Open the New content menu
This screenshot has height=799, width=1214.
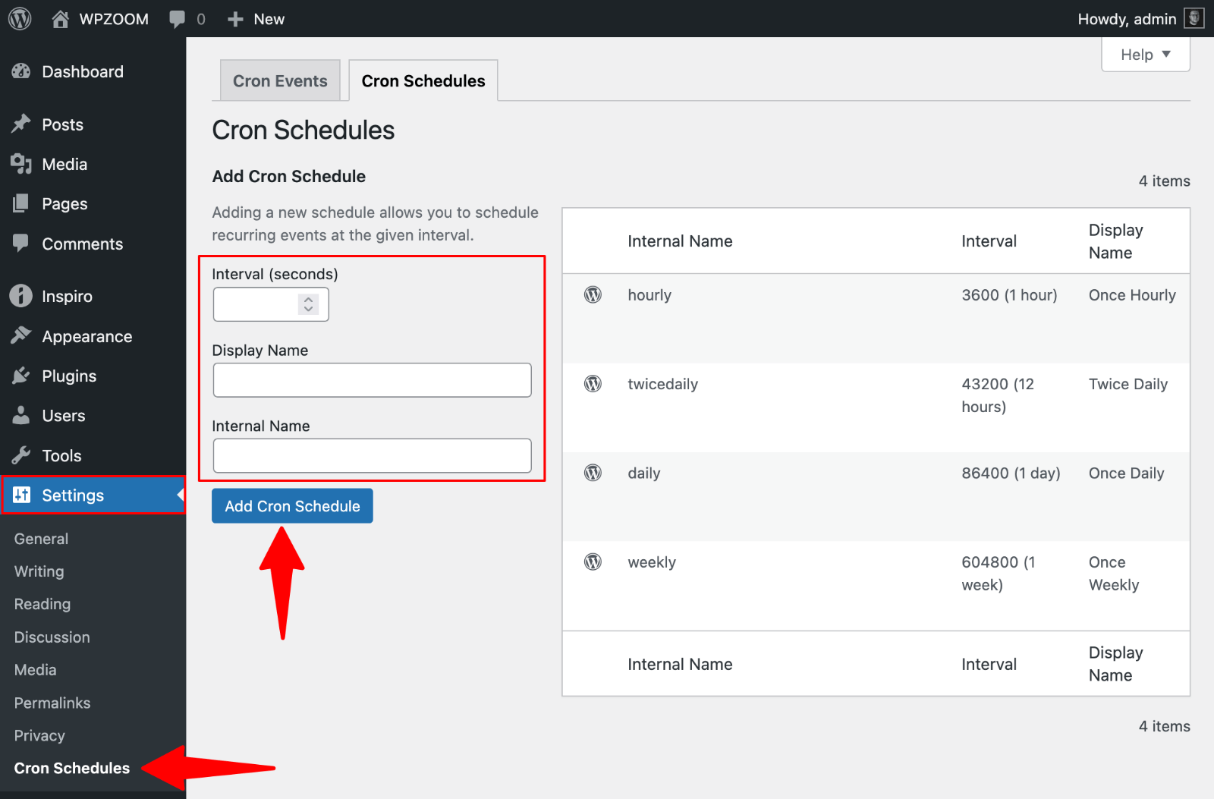coord(256,19)
